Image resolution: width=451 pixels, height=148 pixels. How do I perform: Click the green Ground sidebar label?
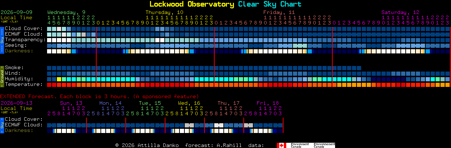(2, 76)
